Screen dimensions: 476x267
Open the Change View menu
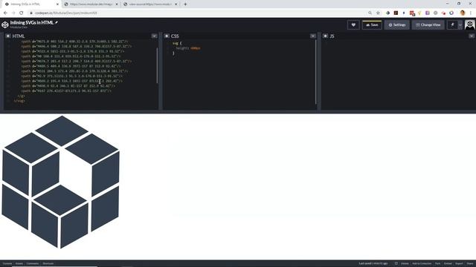[x=428, y=24]
